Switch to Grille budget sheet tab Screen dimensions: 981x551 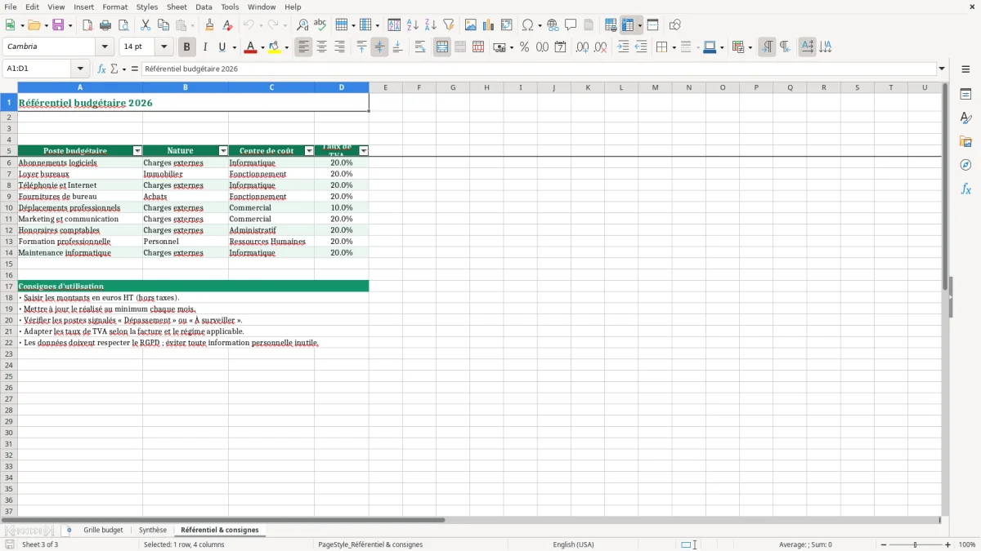[x=103, y=531]
